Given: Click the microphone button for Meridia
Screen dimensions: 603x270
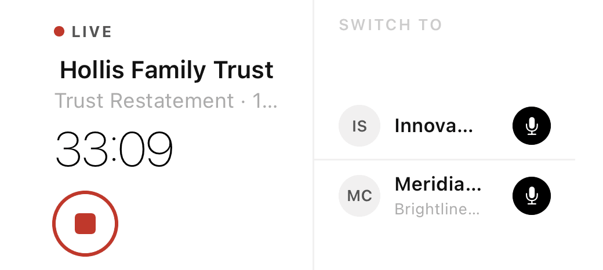Looking at the screenshot, I should click(532, 196).
